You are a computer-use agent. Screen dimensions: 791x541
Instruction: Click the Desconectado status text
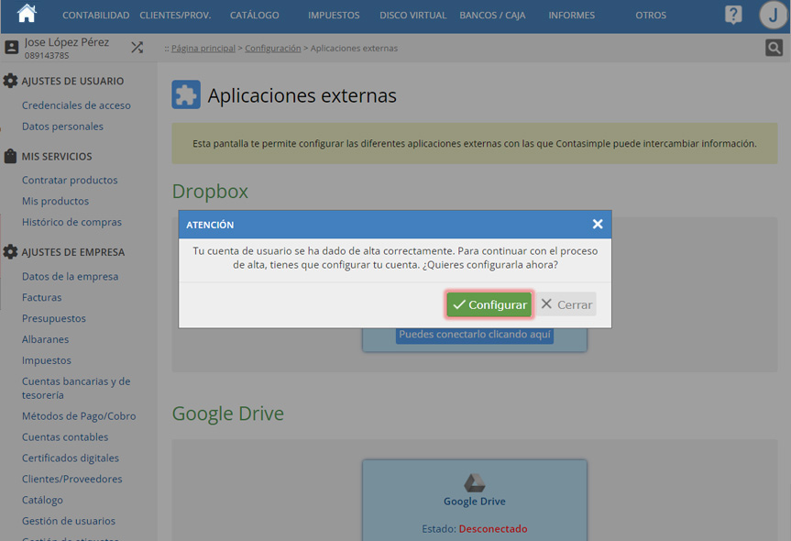click(x=493, y=529)
